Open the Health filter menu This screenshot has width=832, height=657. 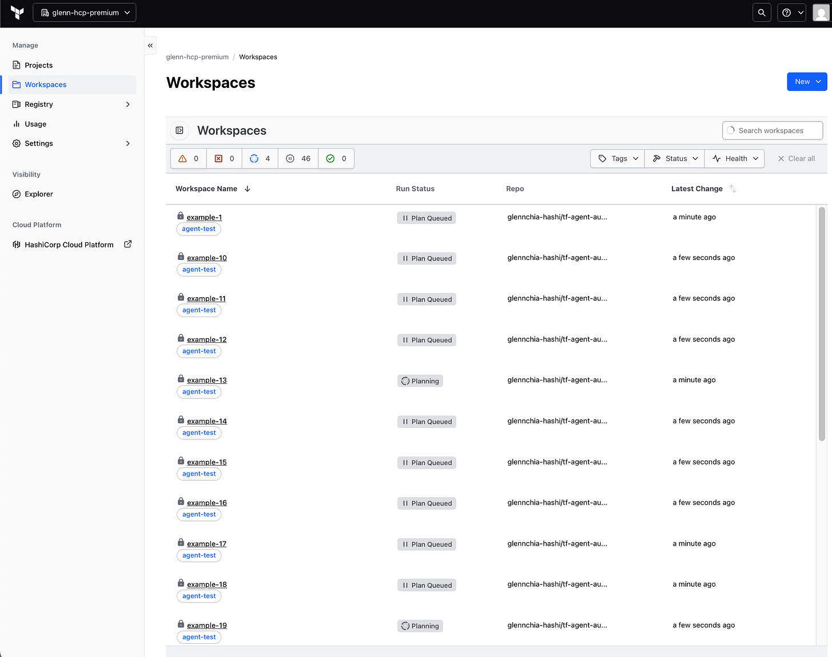(x=735, y=158)
